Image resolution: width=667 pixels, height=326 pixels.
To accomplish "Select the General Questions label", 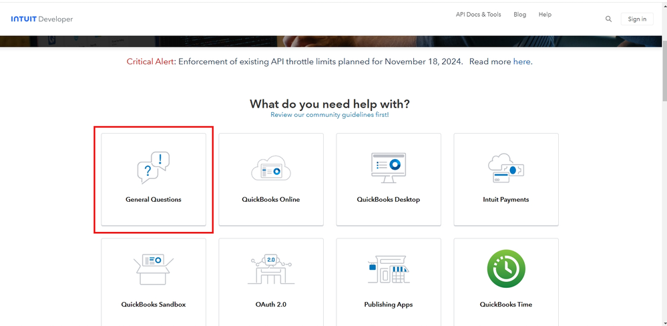I will tap(153, 199).
